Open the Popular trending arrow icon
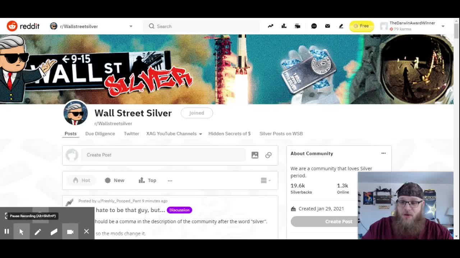This screenshot has height=258, width=460. 270,26
